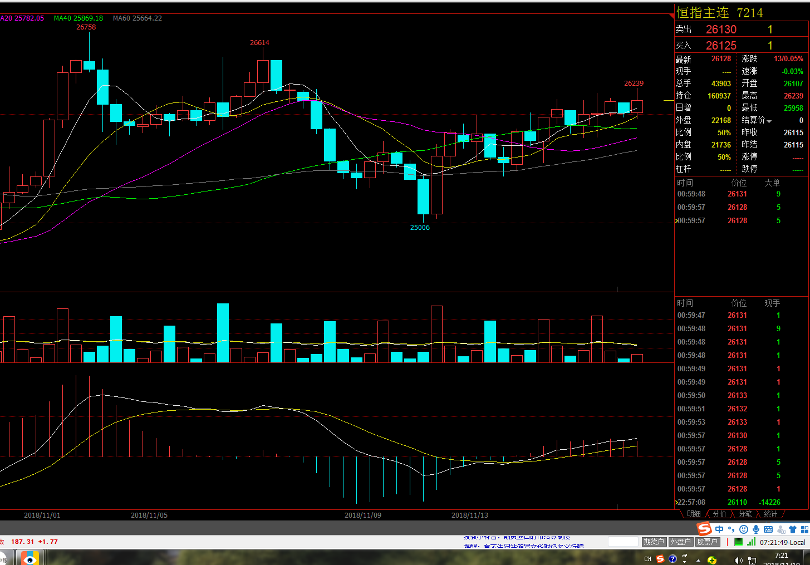
Task: Click the 2018/11/05 date on time axis
Action: [149, 515]
